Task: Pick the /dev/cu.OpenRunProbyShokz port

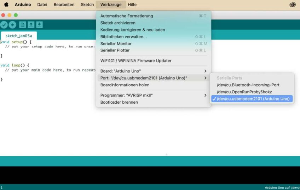Action: coord(244,92)
